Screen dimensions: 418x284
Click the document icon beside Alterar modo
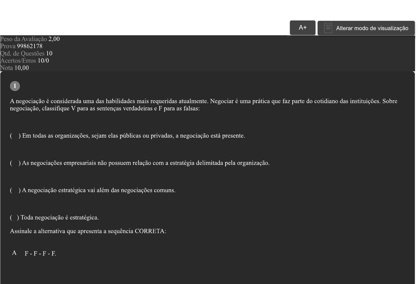tap(328, 28)
